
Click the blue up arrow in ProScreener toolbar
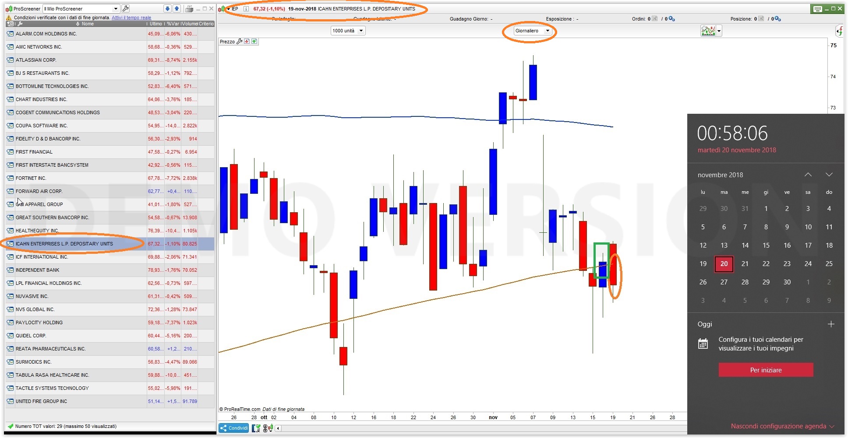coord(177,8)
